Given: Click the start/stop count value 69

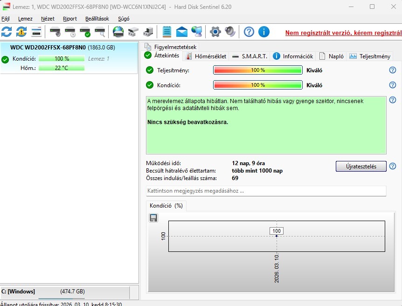Looking at the screenshot, I should pos(235,178).
